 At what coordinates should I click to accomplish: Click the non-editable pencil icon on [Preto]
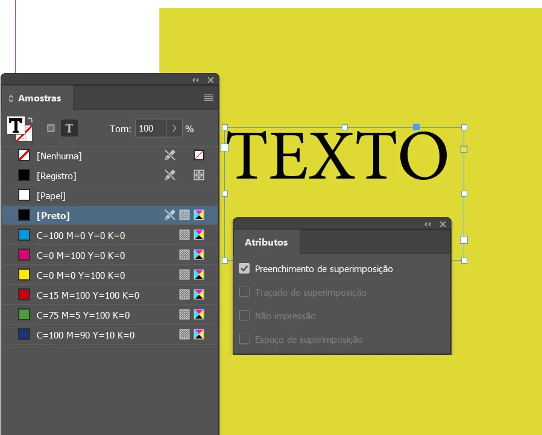tap(170, 215)
